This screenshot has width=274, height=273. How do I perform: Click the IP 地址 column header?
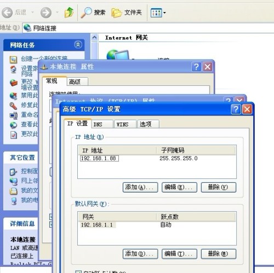(x=117, y=150)
